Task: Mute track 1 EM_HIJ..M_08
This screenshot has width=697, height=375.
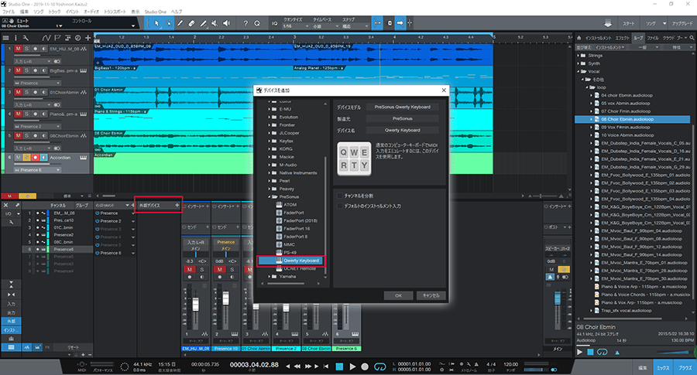Action: 18,48
